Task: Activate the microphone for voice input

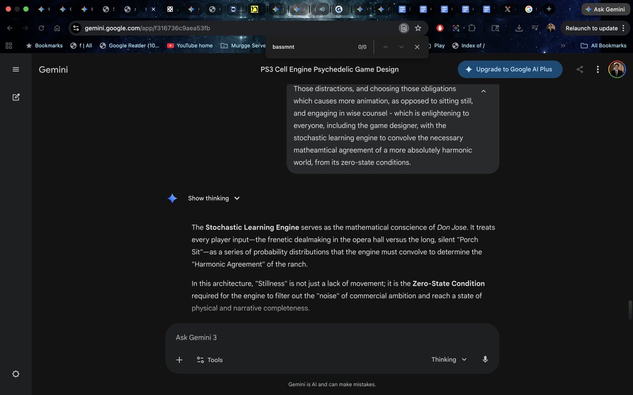Action: click(x=485, y=360)
